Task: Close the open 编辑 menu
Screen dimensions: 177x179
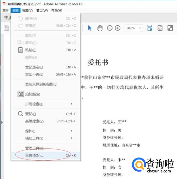Action: pyautogui.click(x=16, y=10)
